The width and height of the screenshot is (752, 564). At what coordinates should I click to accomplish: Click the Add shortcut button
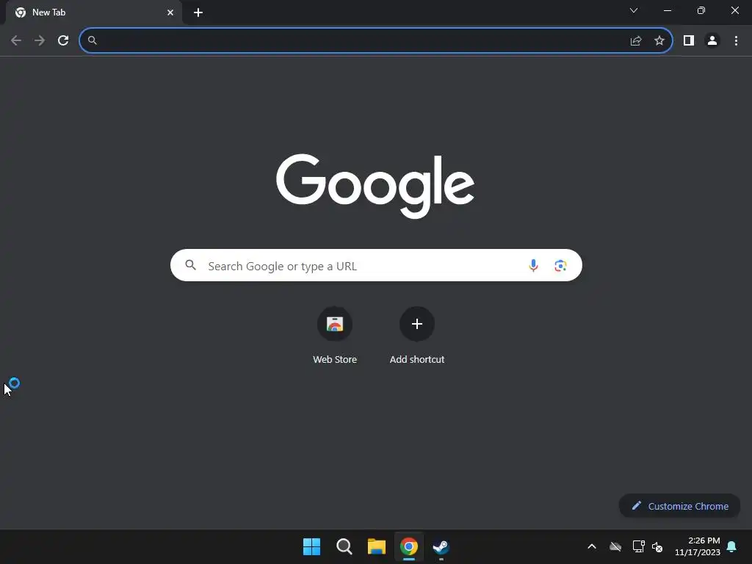[417, 336]
